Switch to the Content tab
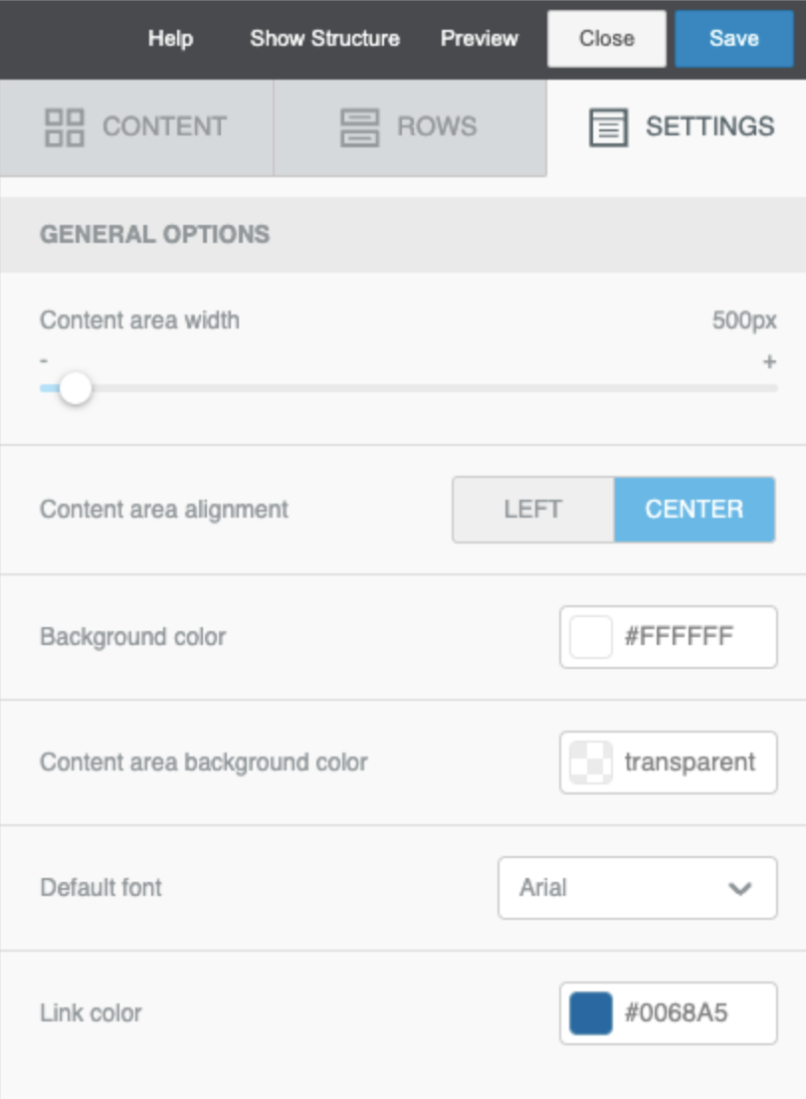The image size is (806, 1099). [136, 127]
